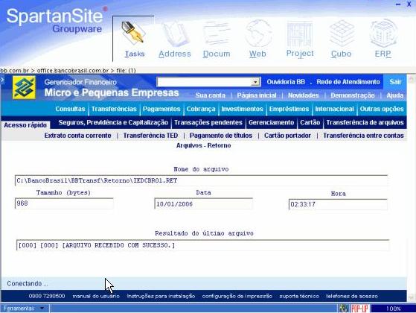Viewport: 416px width, 313px height.
Task: Open Rede de Atendimento link
Action: pyautogui.click(x=348, y=82)
